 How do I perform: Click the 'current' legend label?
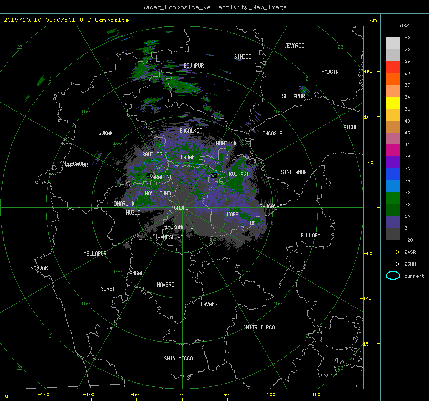[414, 276]
